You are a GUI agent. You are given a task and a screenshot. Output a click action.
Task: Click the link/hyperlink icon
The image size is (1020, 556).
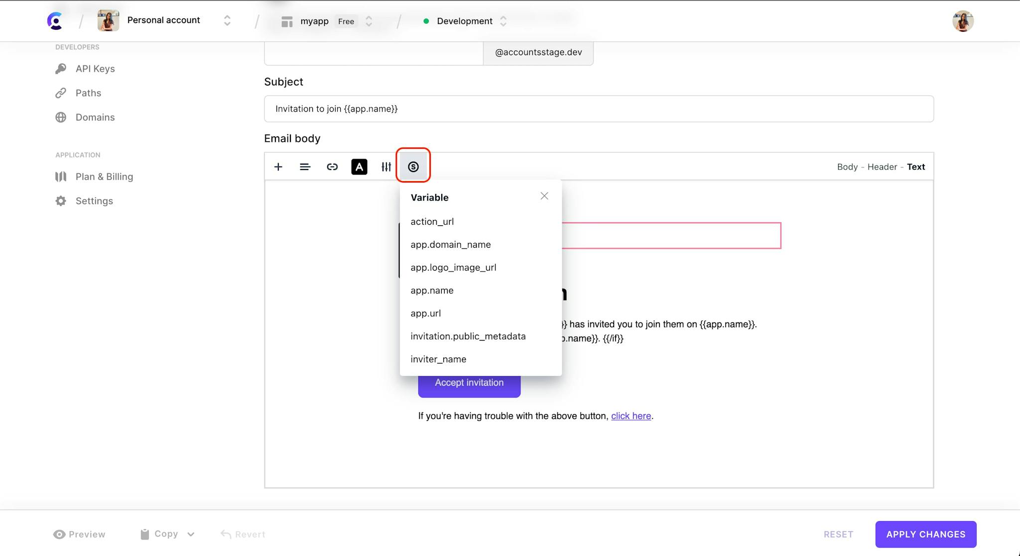332,167
